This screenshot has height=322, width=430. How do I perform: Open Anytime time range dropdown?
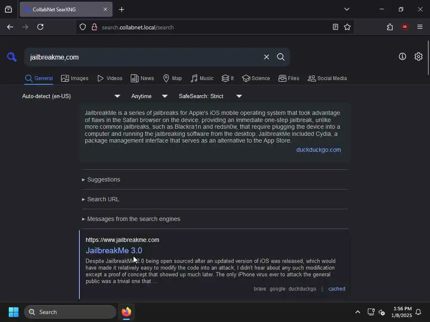(x=149, y=96)
